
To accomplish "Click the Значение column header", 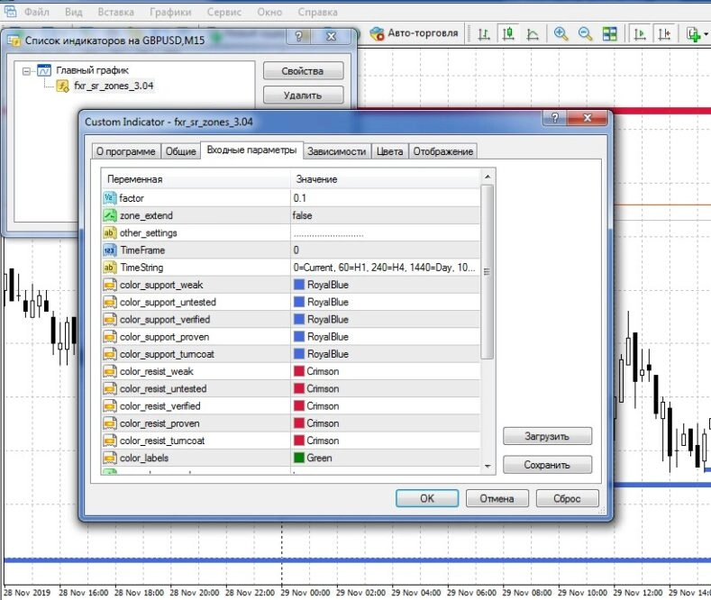I will tap(385, 179).
